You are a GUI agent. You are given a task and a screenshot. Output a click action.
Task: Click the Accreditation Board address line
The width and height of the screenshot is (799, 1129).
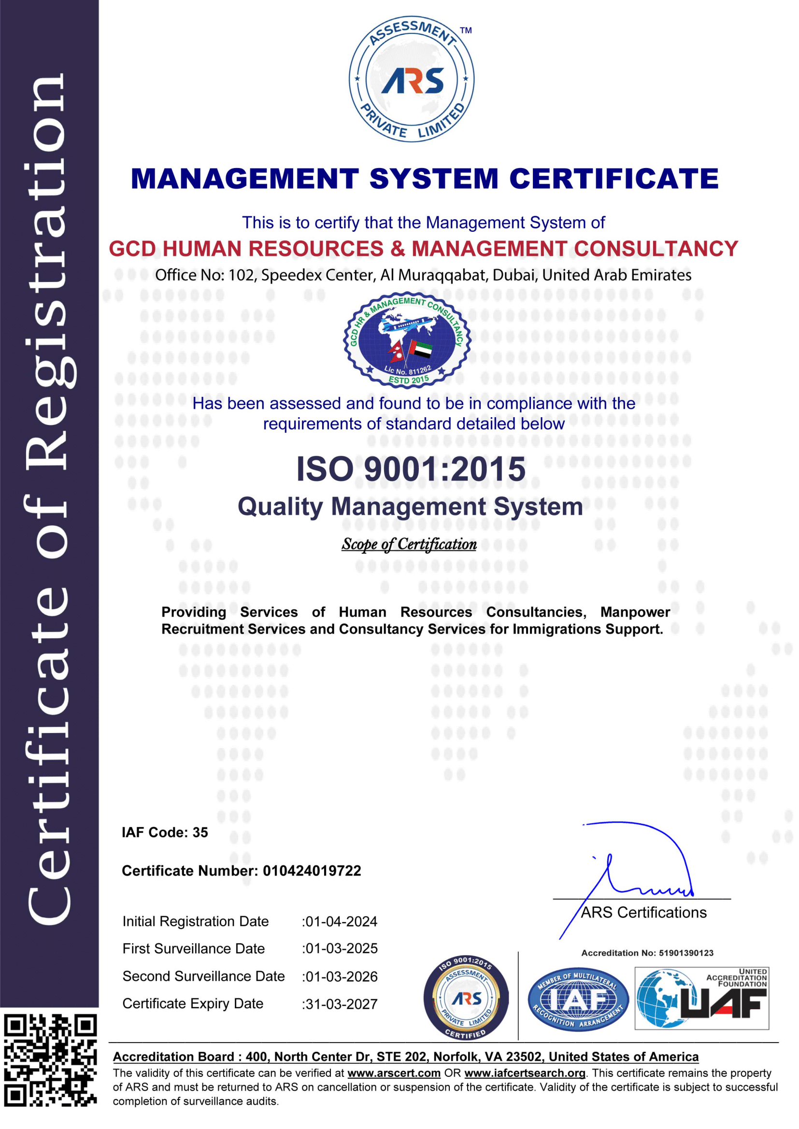point(405,1056)
